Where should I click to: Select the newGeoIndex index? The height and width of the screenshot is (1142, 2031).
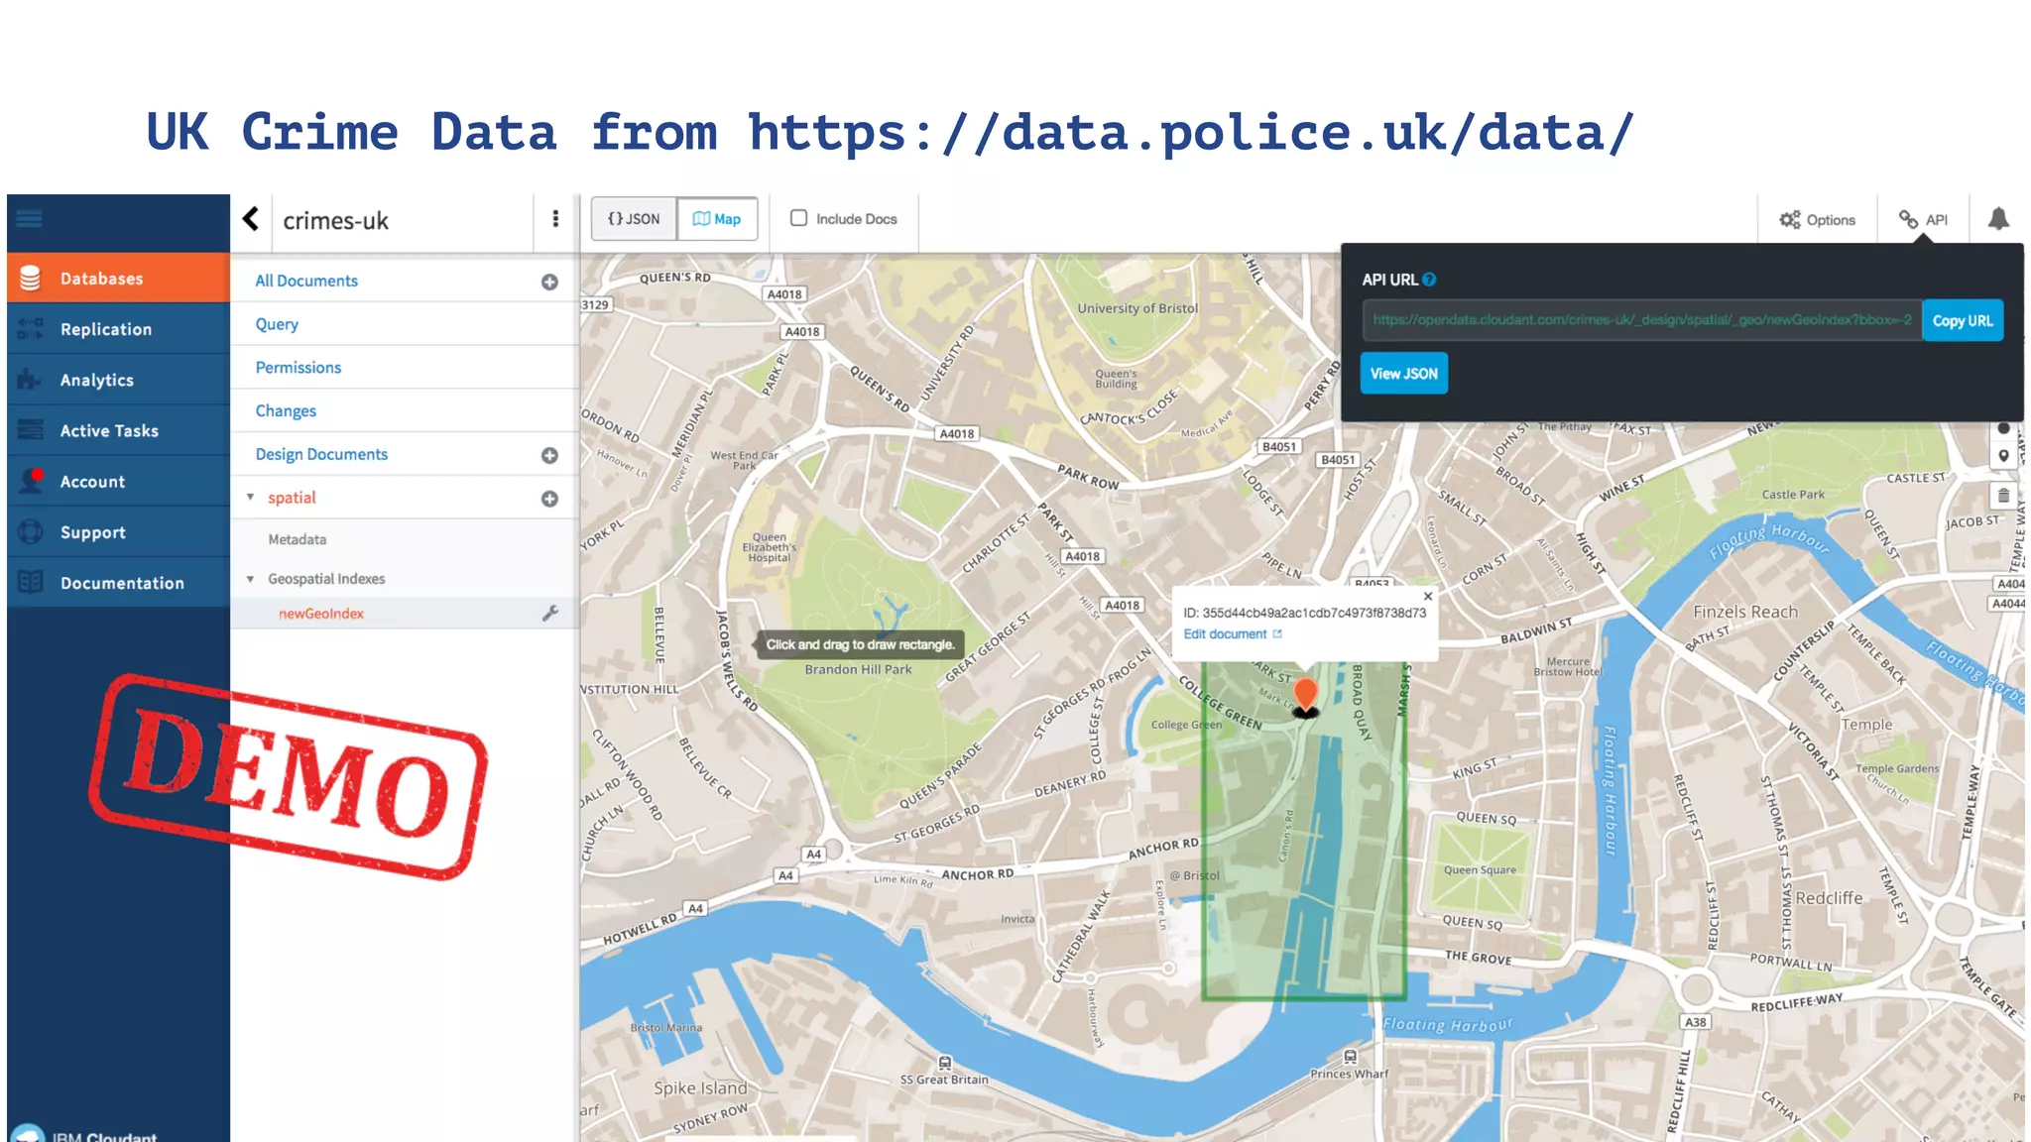point(320,614)
